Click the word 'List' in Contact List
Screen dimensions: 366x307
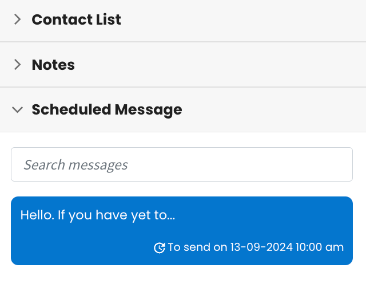(109, 19)
